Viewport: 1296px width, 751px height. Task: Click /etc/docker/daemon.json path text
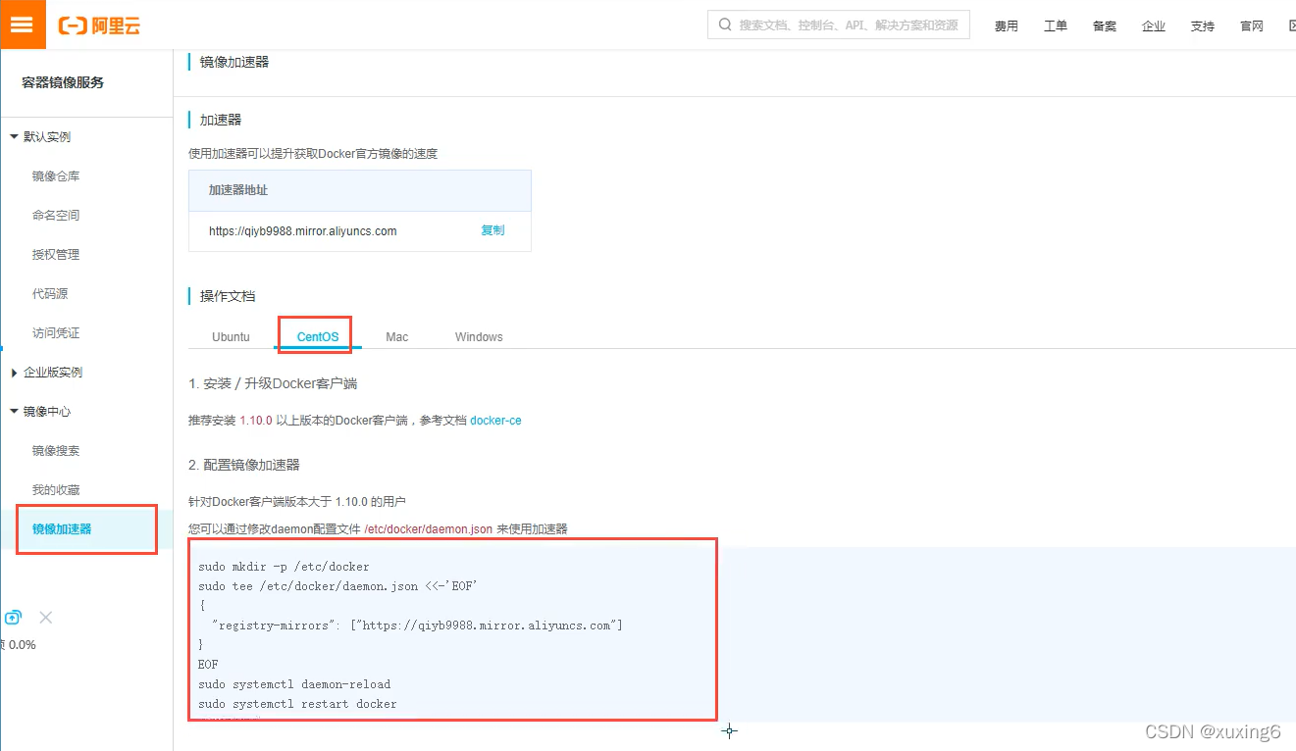click(x=428, y=528)
